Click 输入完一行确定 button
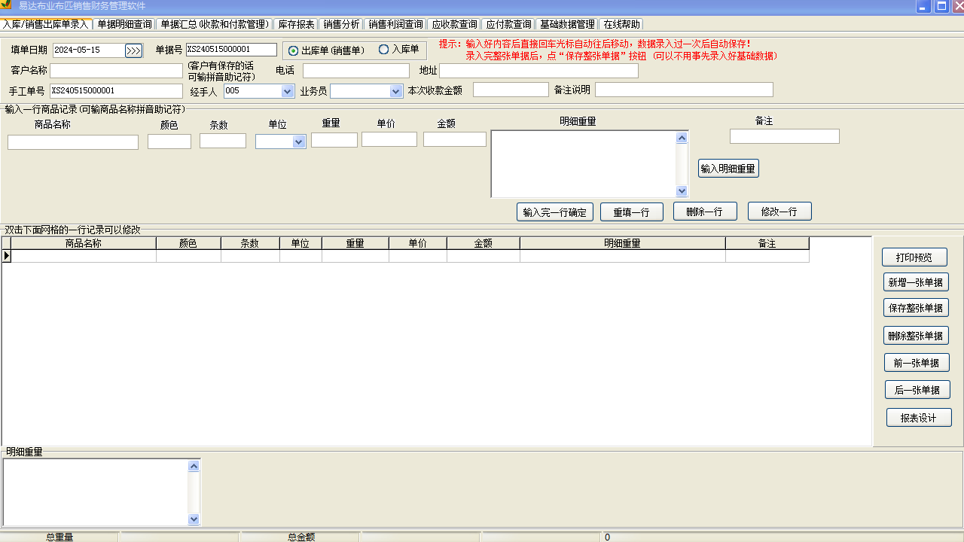 click(555, 212)
